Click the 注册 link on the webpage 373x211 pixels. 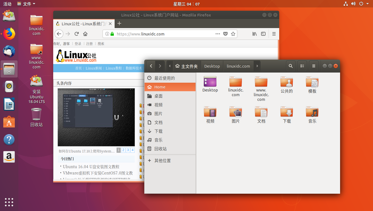tap(89, 43)
